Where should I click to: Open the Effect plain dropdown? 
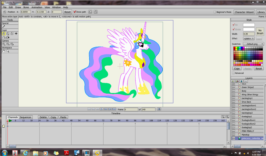click(249, 38)
